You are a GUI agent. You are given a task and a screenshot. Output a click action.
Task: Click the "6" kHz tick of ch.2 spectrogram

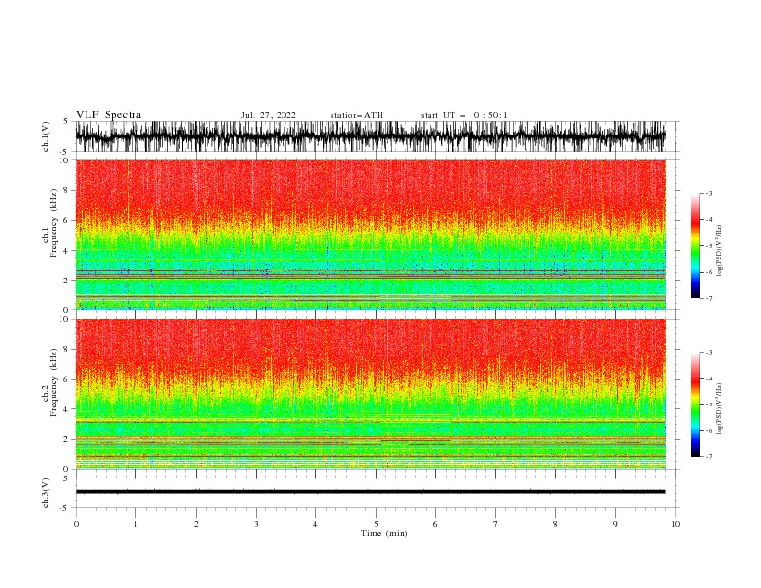66,379
